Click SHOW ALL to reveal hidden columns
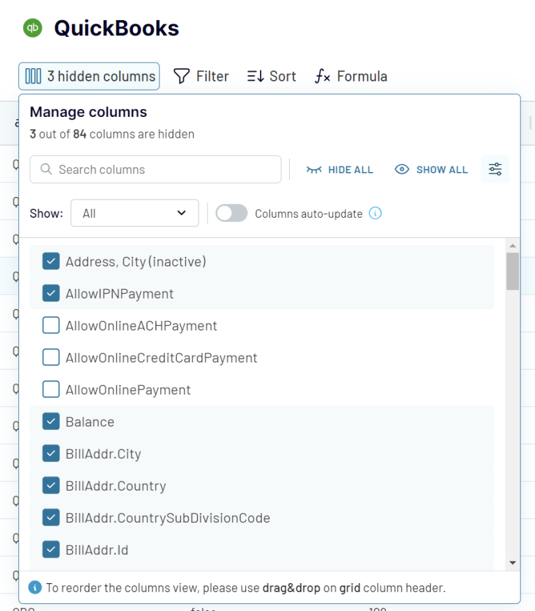This screenshot has height=611, width=535. [439, 169]
